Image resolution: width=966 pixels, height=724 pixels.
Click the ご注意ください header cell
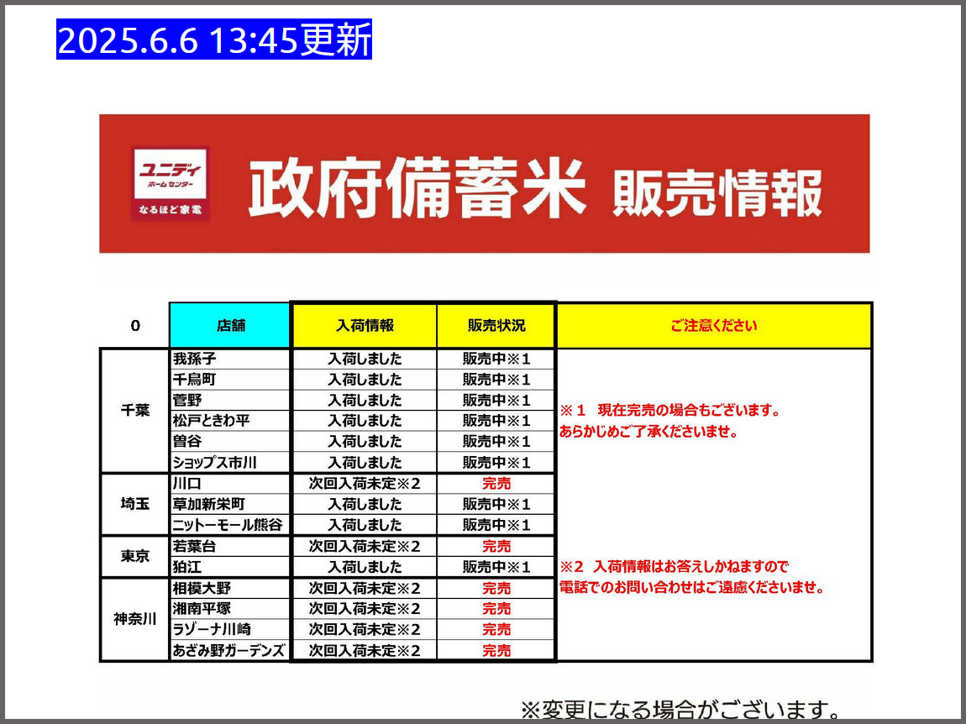(x=713, y=325)
